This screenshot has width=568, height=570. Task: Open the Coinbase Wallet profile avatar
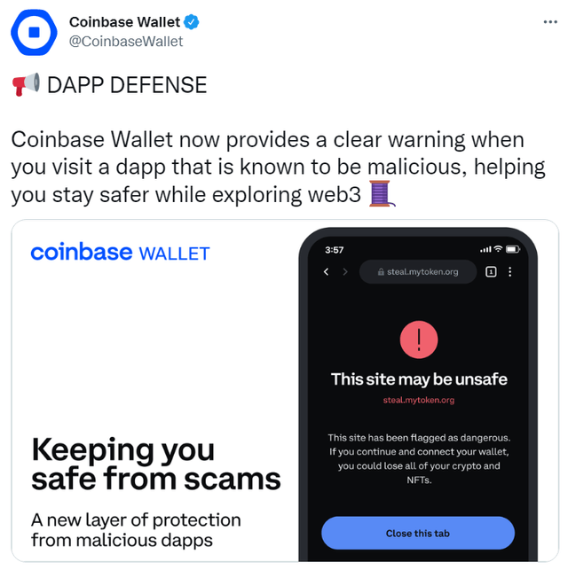[34, 32]
